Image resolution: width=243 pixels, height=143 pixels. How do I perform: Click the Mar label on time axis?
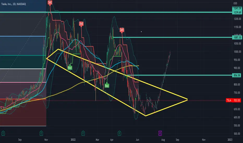tap(97, 140)
